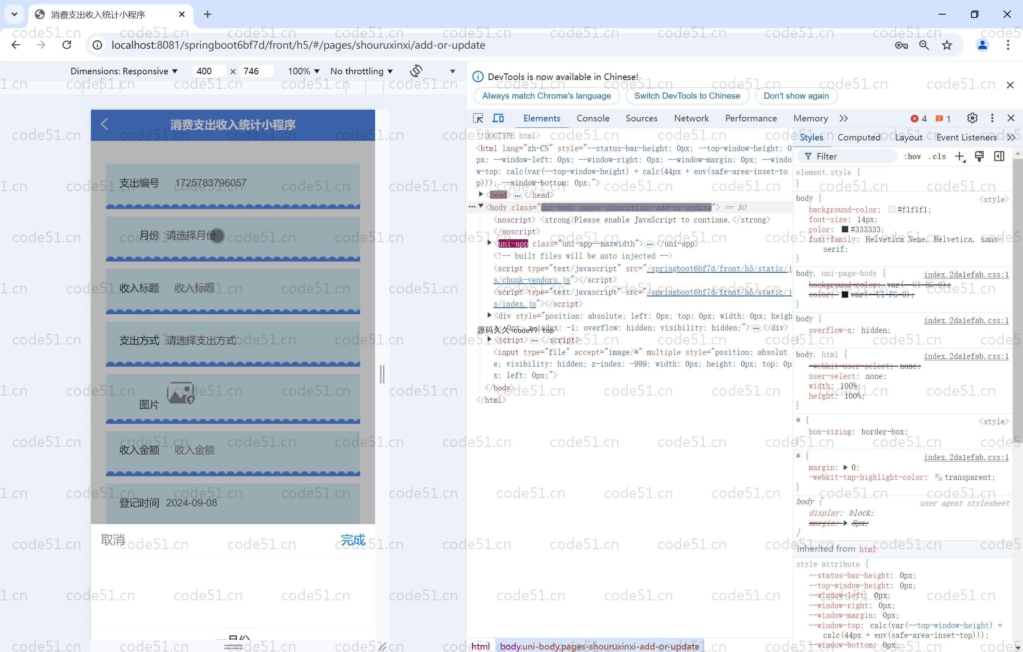The height and width of the screenshot is (652, 1023).
Task: Show more DevTools panel tabs
Action: pos(844,119)
